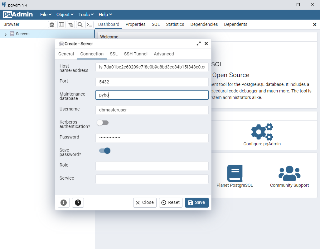Open the Help menu

[x=105, y=14]
